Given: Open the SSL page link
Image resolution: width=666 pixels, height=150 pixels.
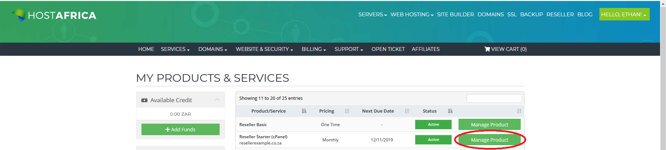Looking at the screenshot, I should tap(512, 15).
